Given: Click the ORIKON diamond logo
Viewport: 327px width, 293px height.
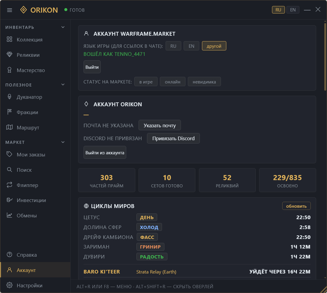Looking at the screenshot, I should 23,10.
